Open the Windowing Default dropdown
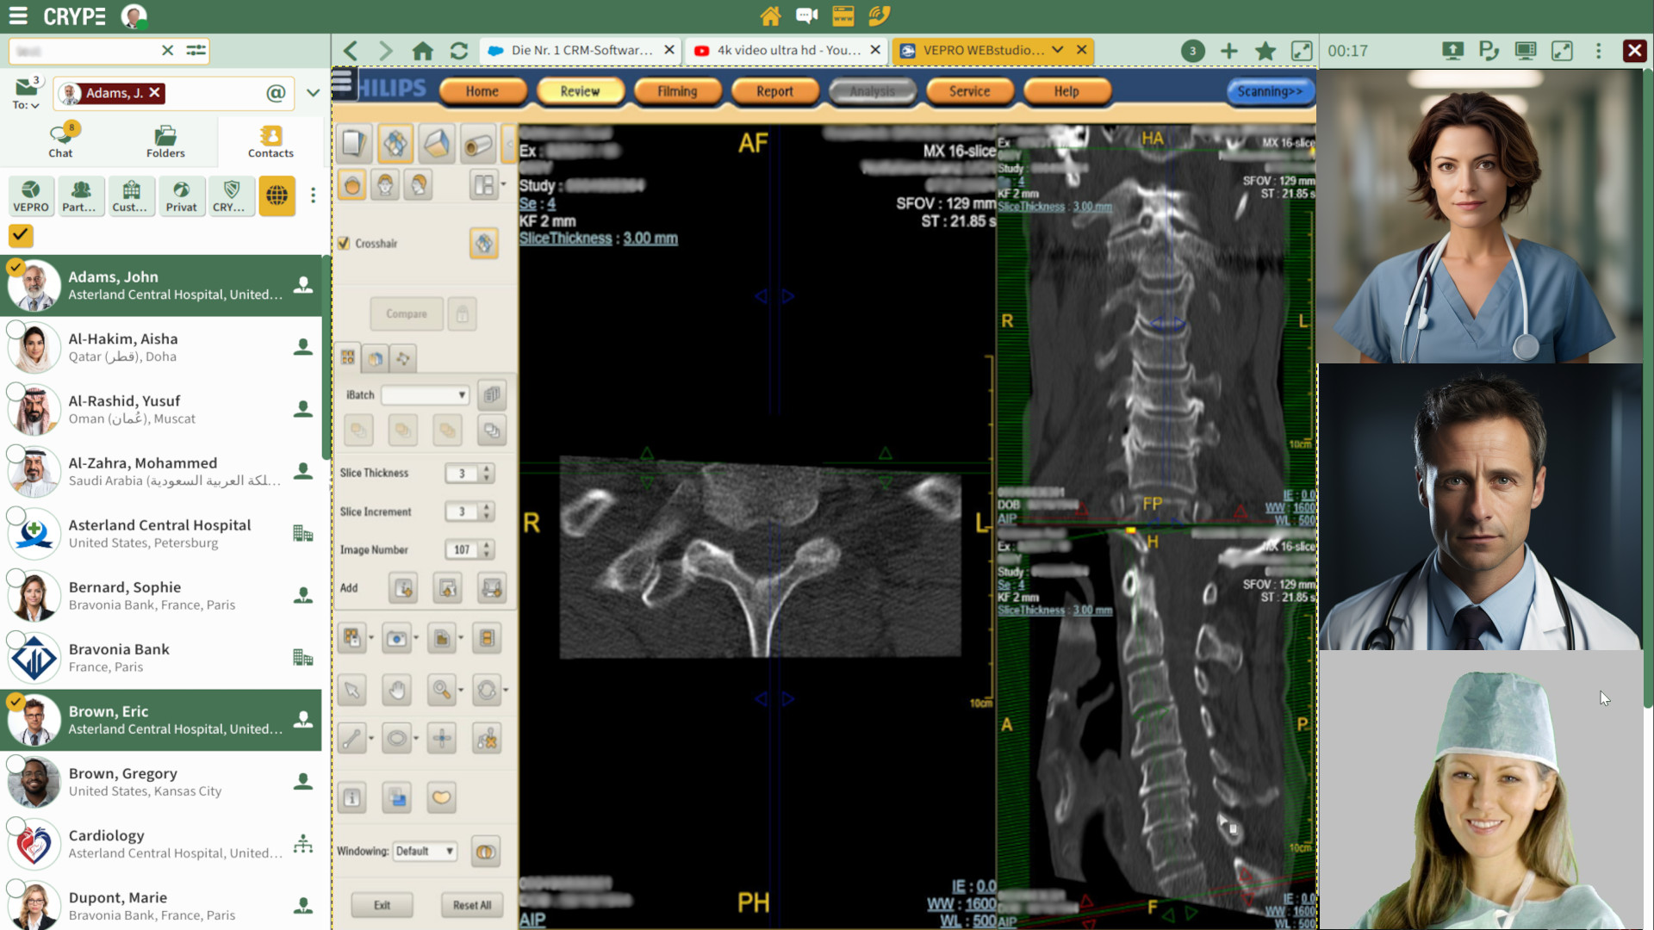 425,851
